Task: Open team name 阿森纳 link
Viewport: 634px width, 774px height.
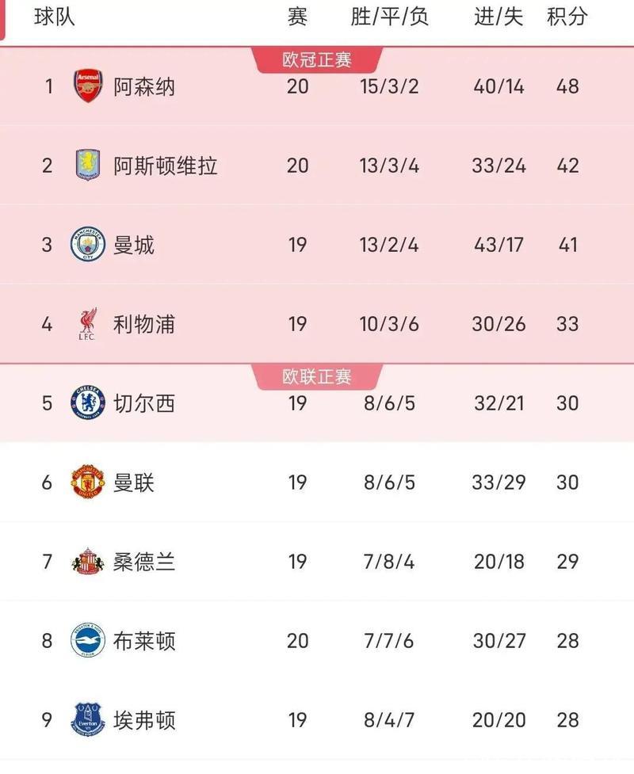Action: pos(144,86)
